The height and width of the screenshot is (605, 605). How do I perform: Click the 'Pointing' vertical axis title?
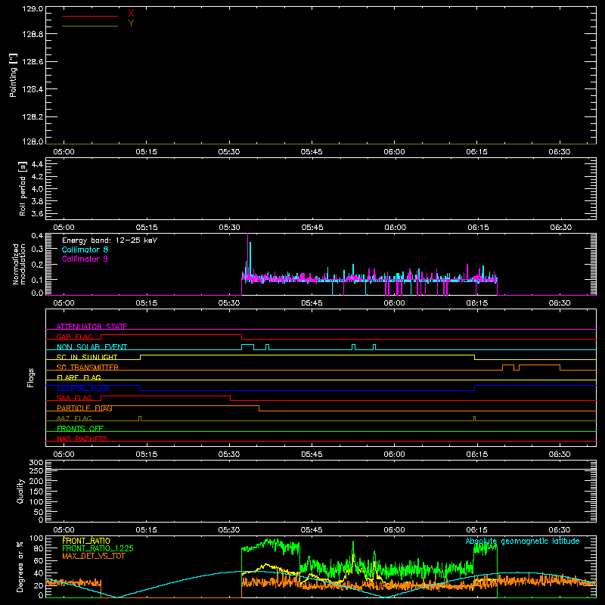pos(13,75)
